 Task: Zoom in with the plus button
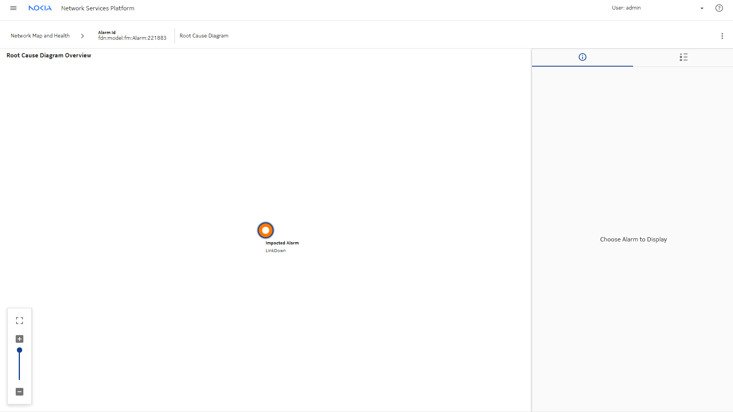[x=20, y=339]
